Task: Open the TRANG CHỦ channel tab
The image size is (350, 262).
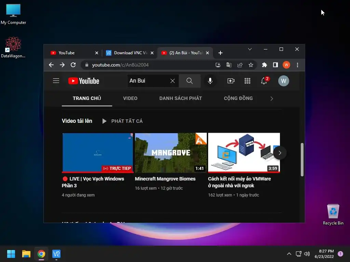Action: 87,98
